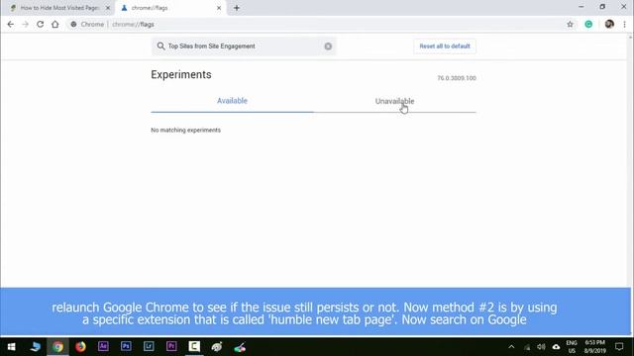Open the volume speaker tray icon

(541, 347)
